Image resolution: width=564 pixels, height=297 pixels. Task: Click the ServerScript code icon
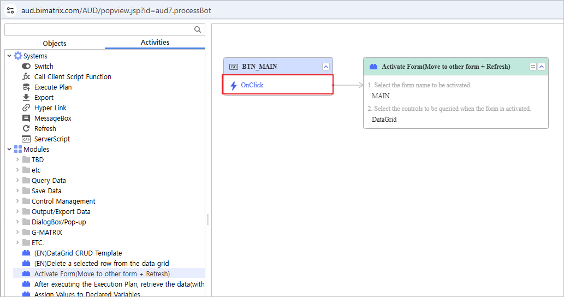pyautogui.click(x=26, y=139)
